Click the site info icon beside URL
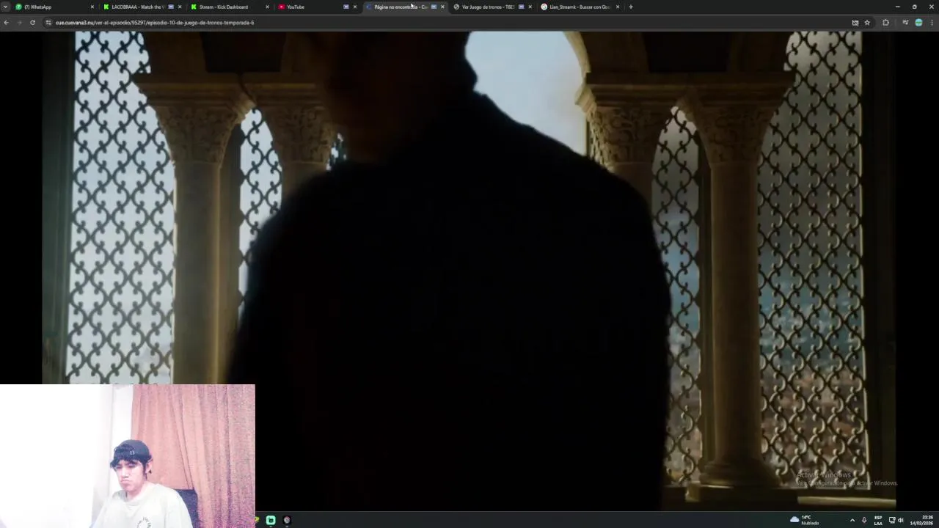 48,23
